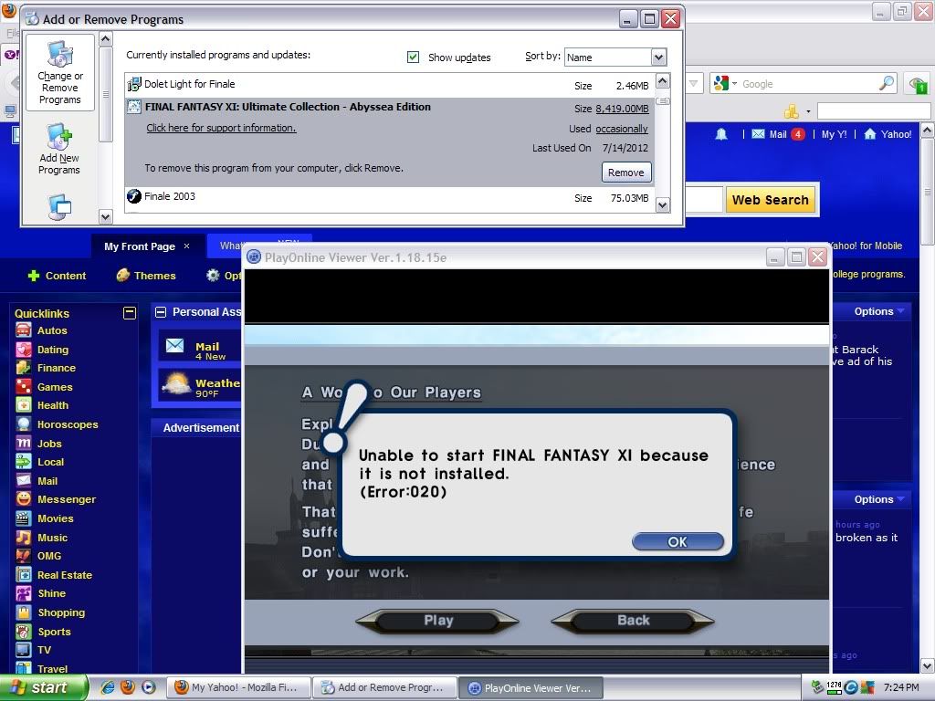Focus the Google search box in Firefox
Viewport: 935px width, 701px height.
click(x=808, y=84)
